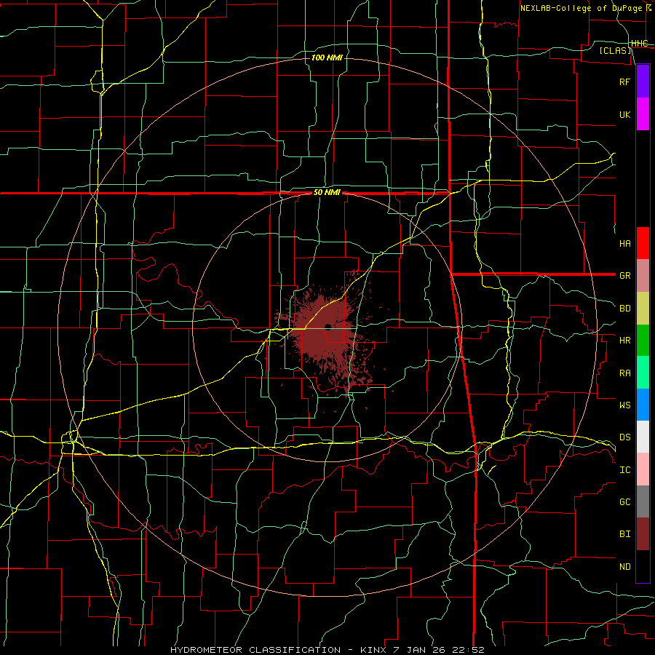Click the BD yellow legend swatch

click(x=643, y=309)
